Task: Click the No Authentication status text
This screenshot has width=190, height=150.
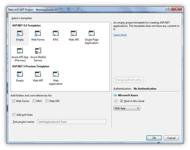Action: [145, 89]
